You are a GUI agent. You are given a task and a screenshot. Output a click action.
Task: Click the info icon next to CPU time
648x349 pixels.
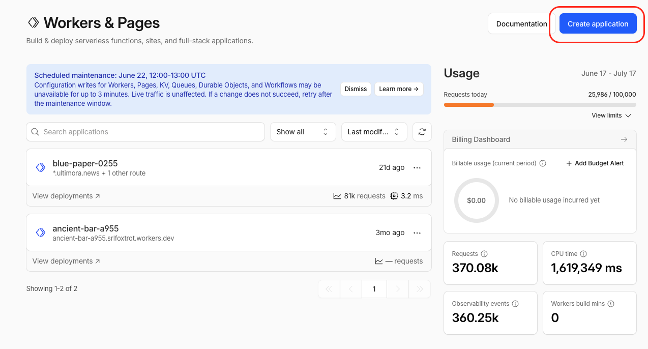pos(583,254)
